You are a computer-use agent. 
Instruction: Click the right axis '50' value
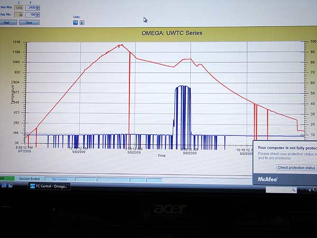pos(313,93)
